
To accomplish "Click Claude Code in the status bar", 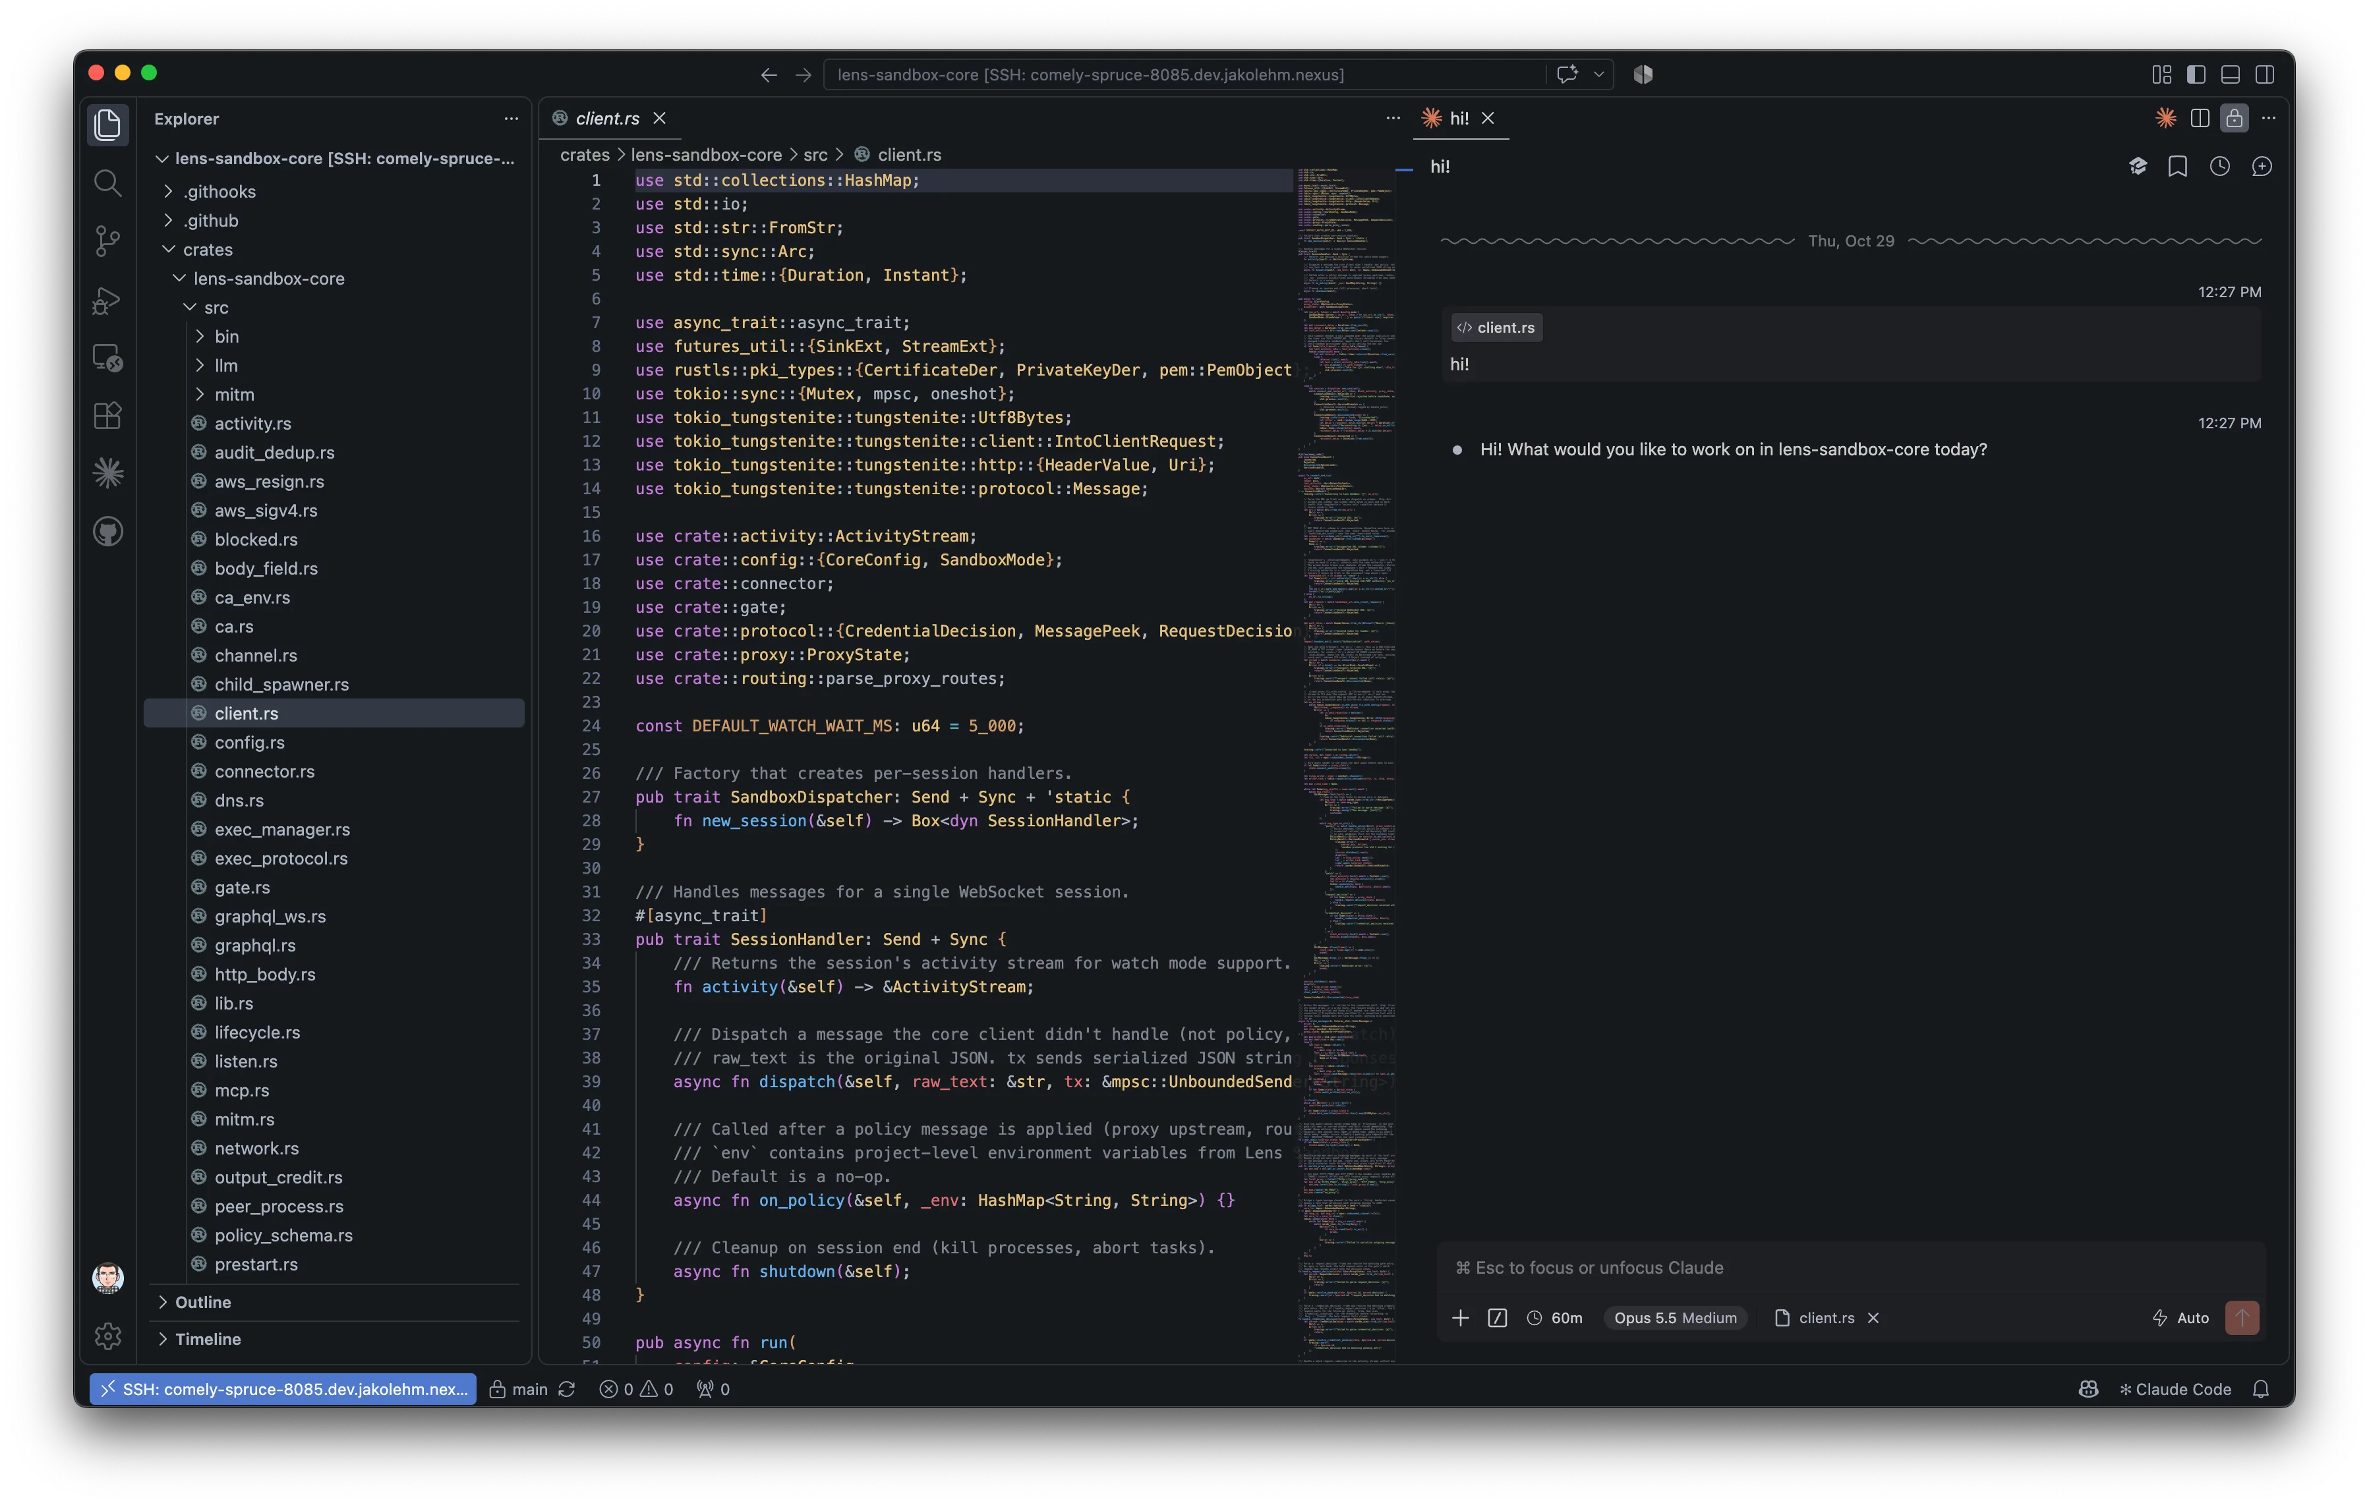I will click(2174, 1389).
